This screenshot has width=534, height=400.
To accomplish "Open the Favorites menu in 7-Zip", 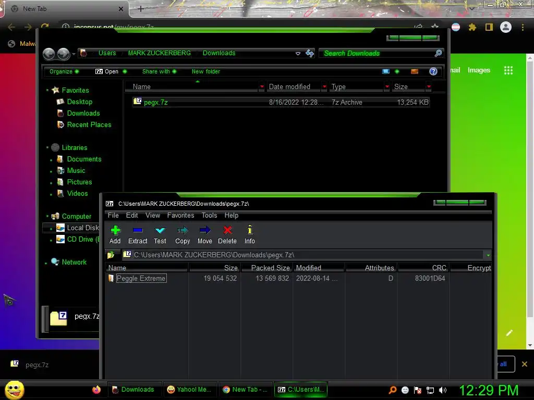I will (x=180, y=215).
